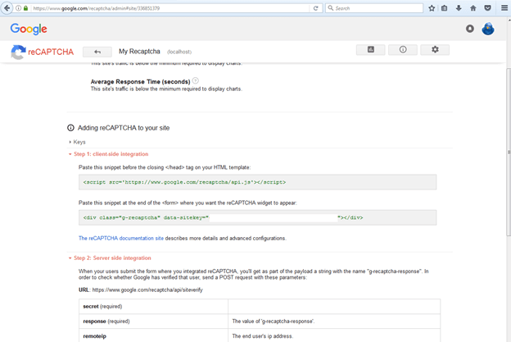Open site info icon in address bar
Viewport: 511px width, 342px height.
[19, 8]
